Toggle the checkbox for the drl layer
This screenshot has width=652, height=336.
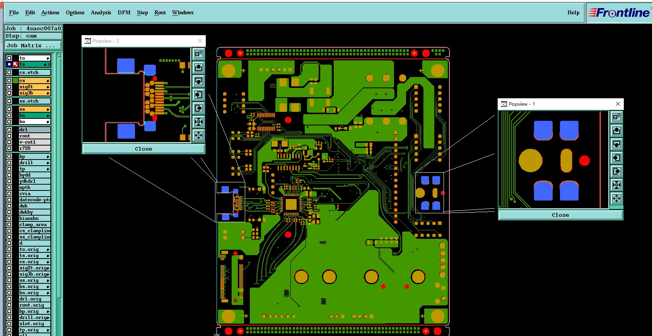[9, 130]
